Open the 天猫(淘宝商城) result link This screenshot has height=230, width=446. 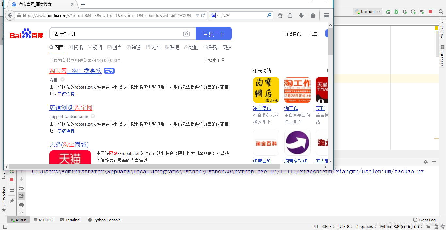pos(69,145)
